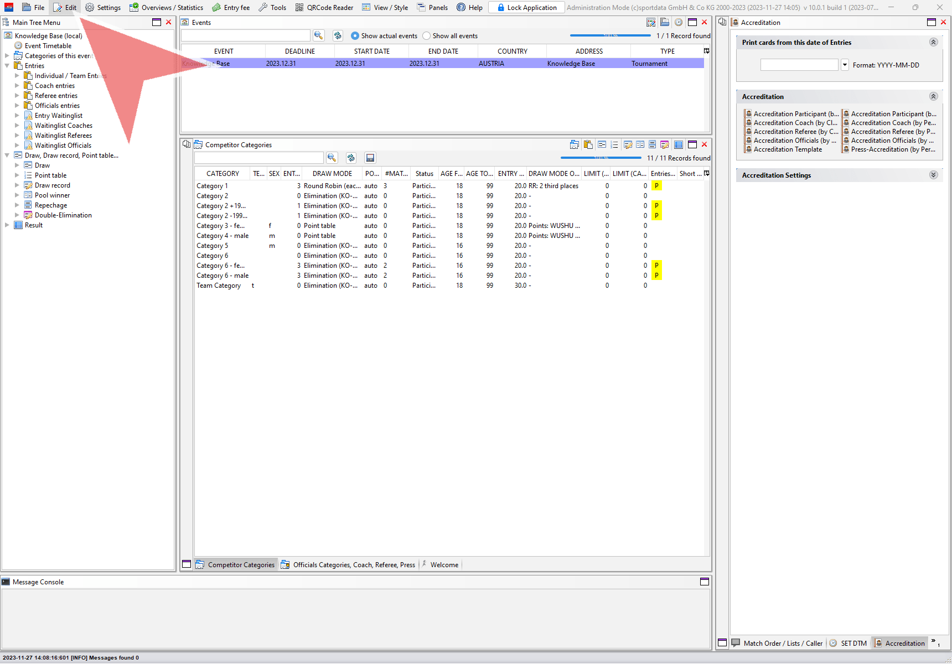Expand the Result tree node
The height and width of the screenshot is (664, 952).
coord(7,225)
